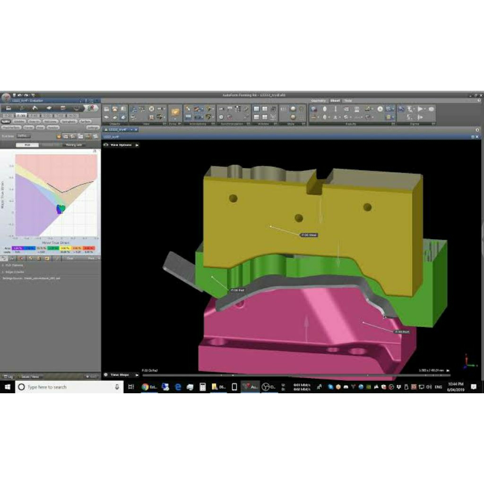Select the Splits result icon in Evaluation panel
Image resolution: width=484 pixels, height=484 pixels.
[x=6, y=121]
